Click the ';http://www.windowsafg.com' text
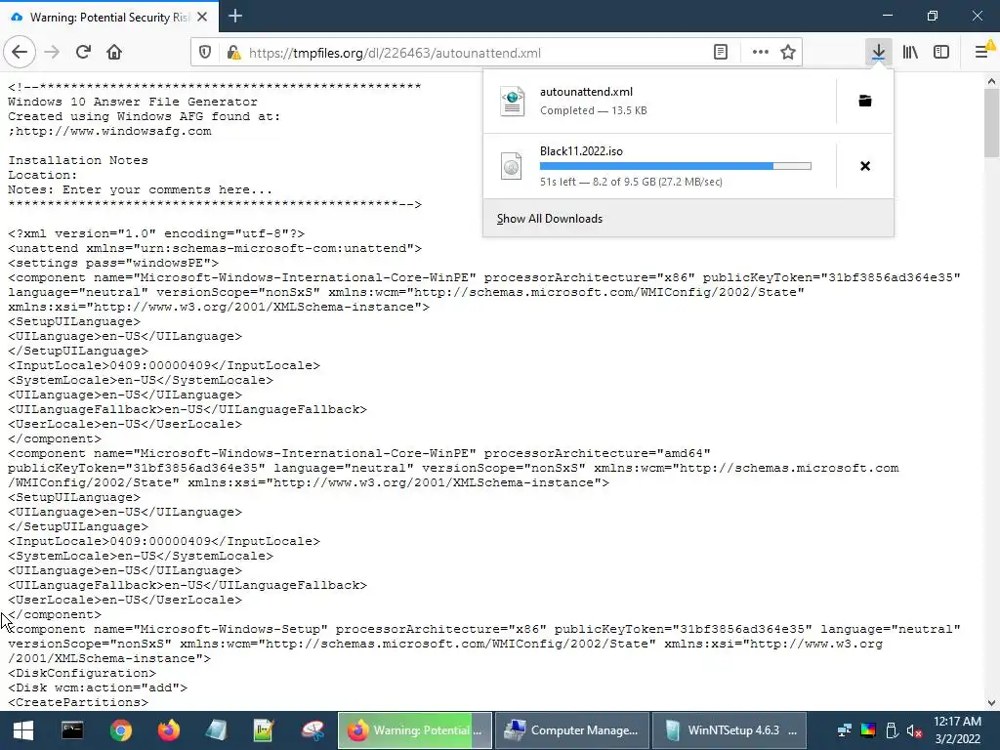 click(x=109, y=132)
